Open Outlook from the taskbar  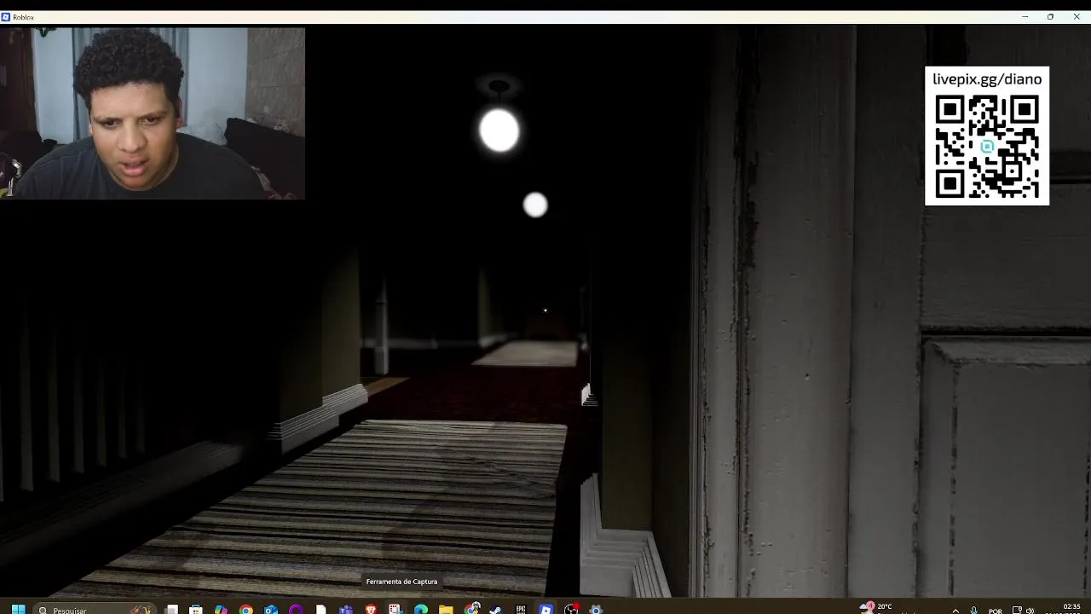click(271, 609)
